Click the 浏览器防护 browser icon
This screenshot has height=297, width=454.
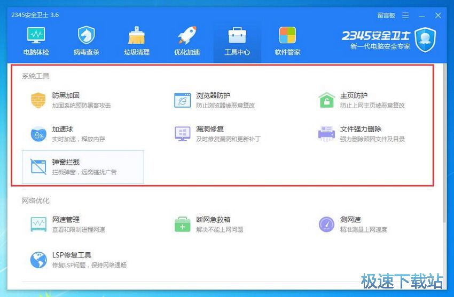click(x=183, y=100)
